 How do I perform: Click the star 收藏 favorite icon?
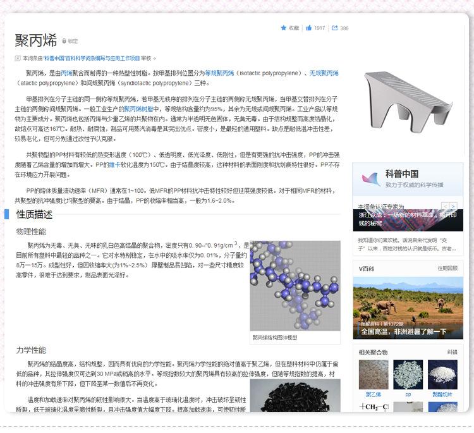tap(284, 28)
